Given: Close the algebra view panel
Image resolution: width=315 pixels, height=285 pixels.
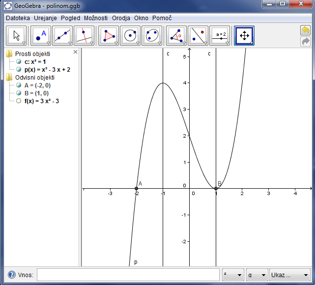Looking at the screenshot, I should click(x=75, y=52).
